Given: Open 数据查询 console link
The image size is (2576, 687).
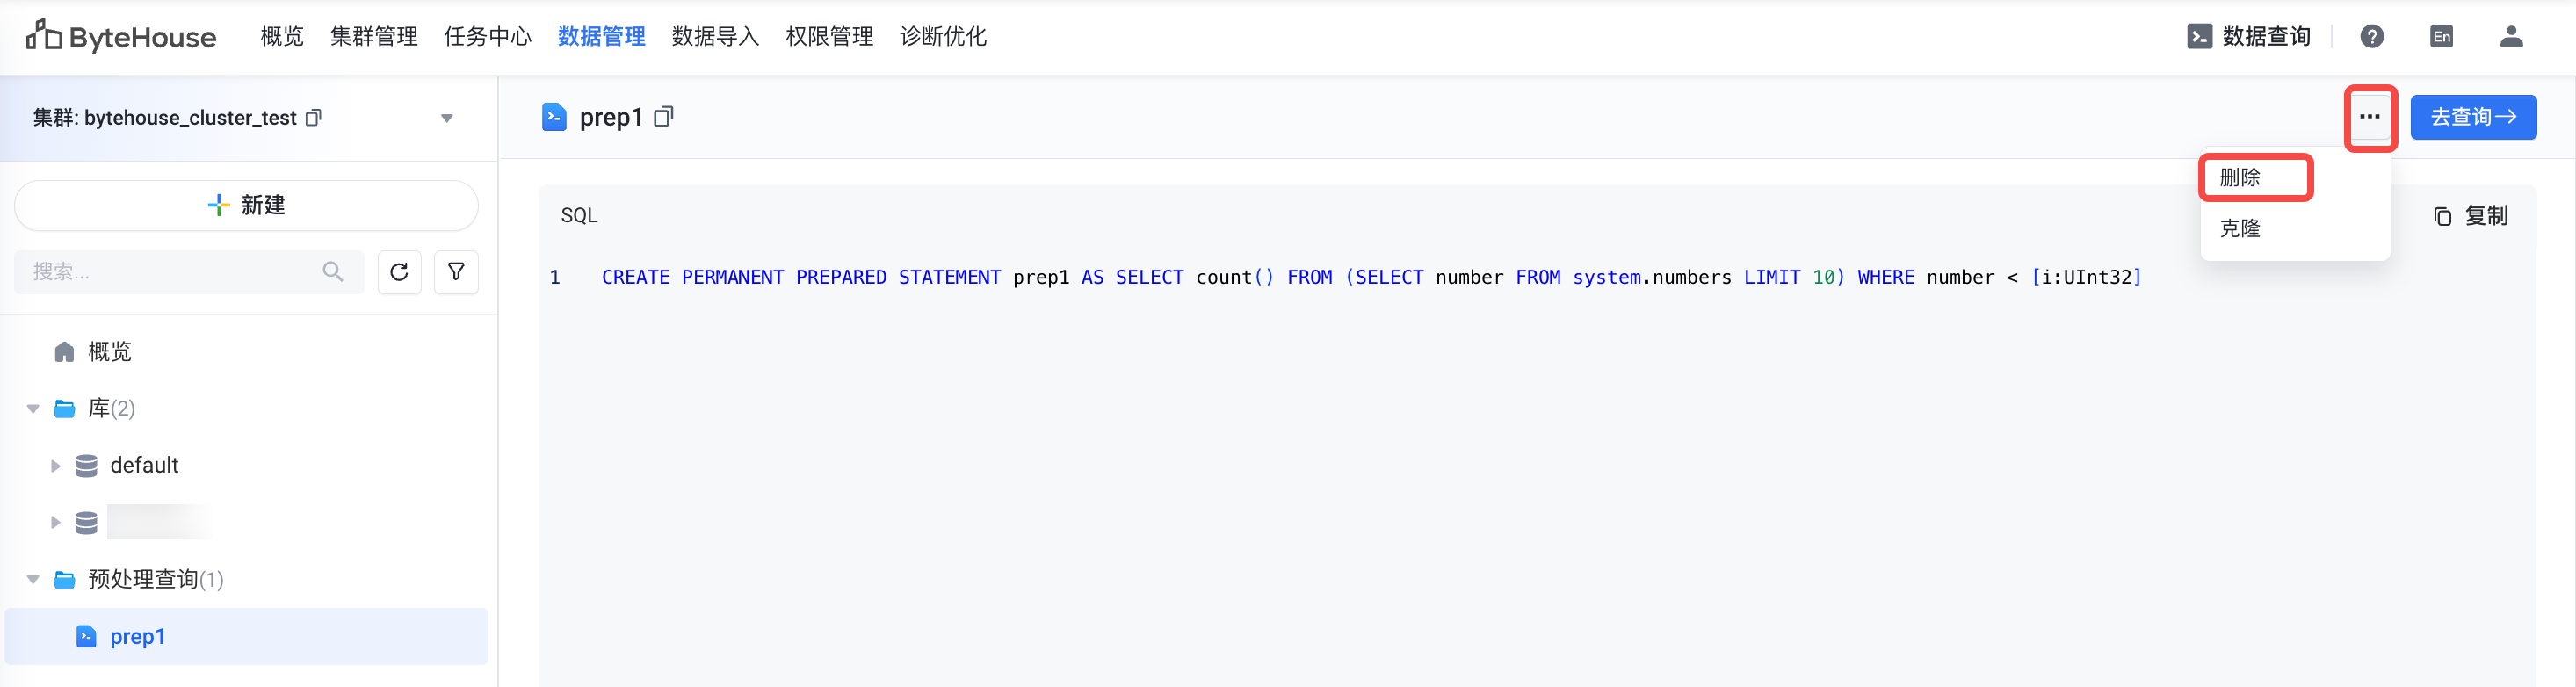Looking at the screenshot, I should pyautogui.click(x=2248, y=37).
